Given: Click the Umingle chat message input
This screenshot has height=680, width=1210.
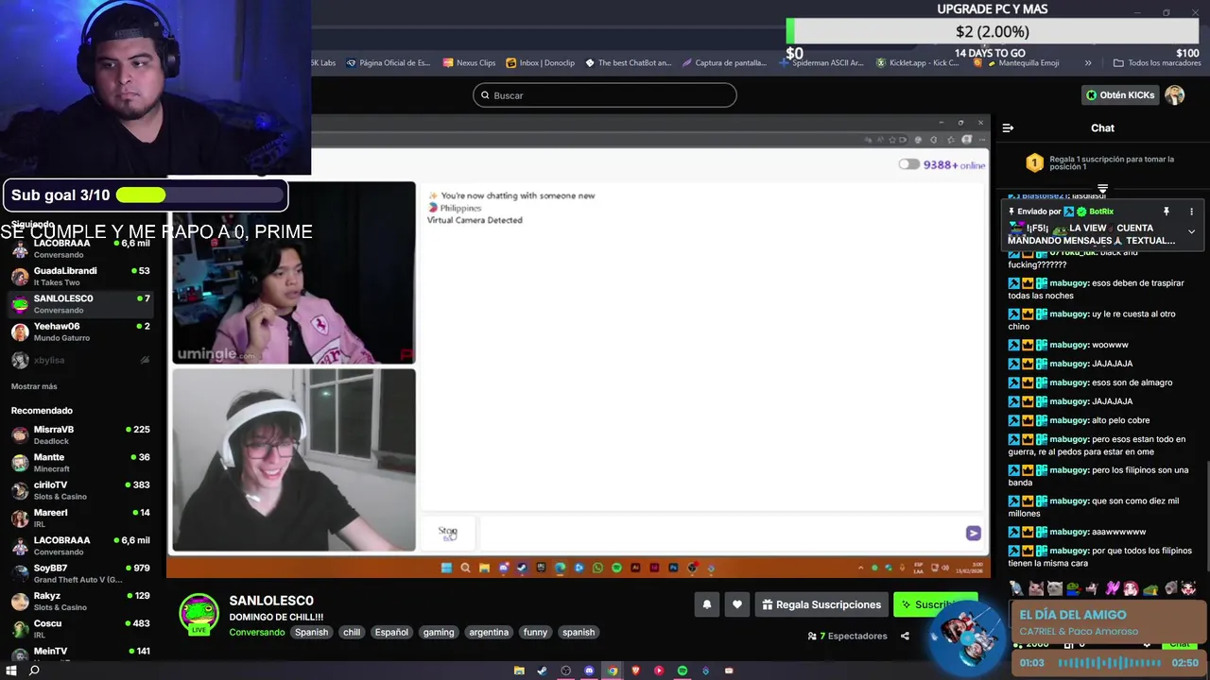Looking at the screenshot, I should click(x=720, y=533).
